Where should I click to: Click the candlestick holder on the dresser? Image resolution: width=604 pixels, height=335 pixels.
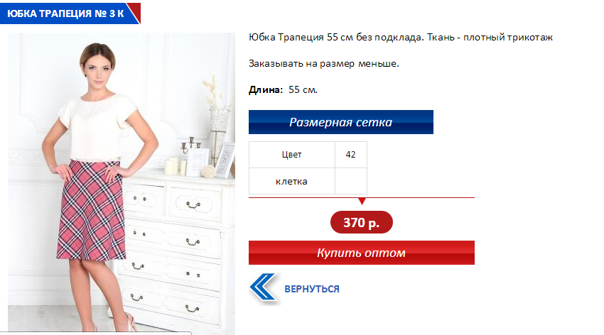click(x=191, y=148)
